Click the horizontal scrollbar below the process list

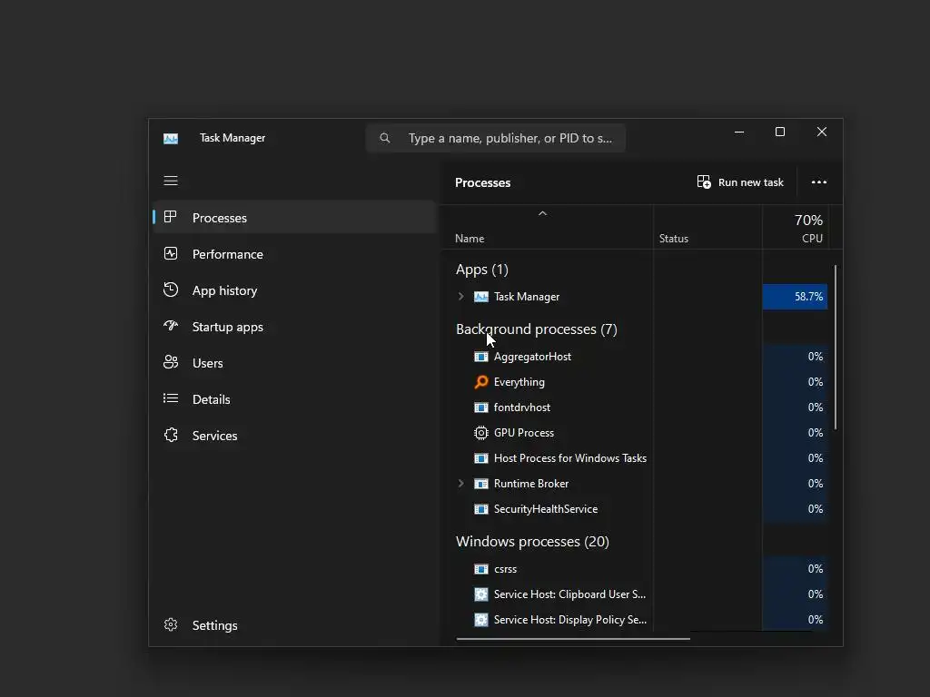573,639
